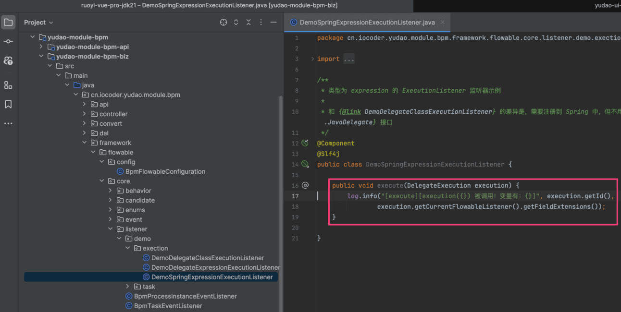Expand the task folder
Viewport: 621px width, 312px height.
[x=128, y=287]
